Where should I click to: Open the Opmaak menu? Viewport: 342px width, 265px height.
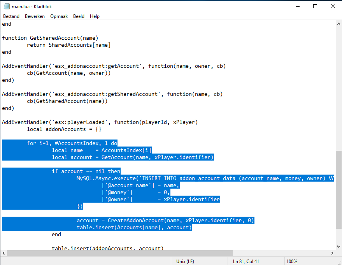point(59,16)
